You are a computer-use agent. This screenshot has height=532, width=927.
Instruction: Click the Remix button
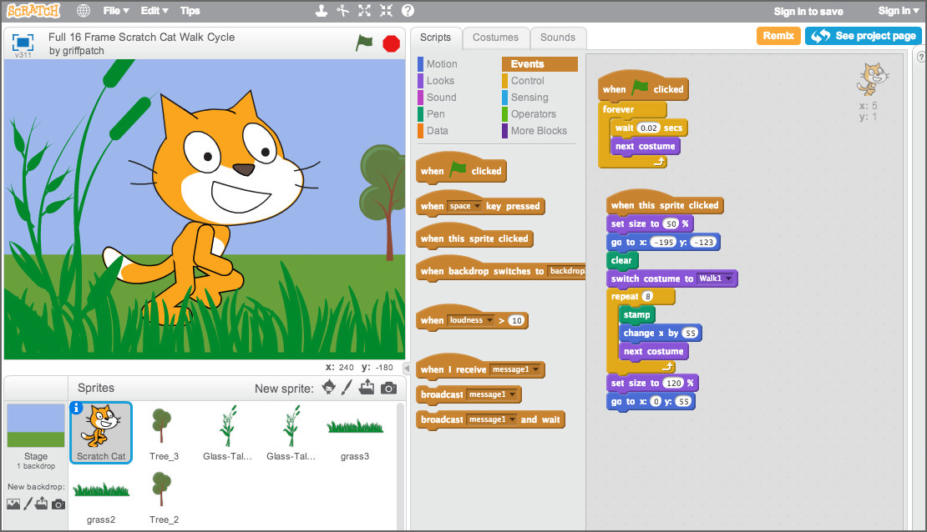point(778,35)
